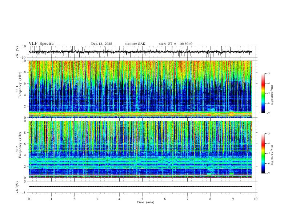The height and width of the screenshot is (223, 288).
Task: Click inside the ch.2 spectrogram panel
Action: [140, 149]
